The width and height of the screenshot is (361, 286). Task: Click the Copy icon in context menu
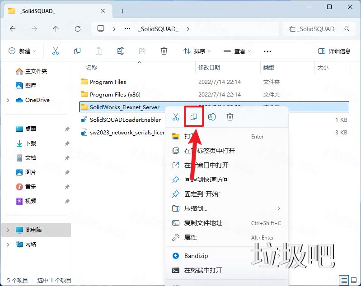point(194,117)
